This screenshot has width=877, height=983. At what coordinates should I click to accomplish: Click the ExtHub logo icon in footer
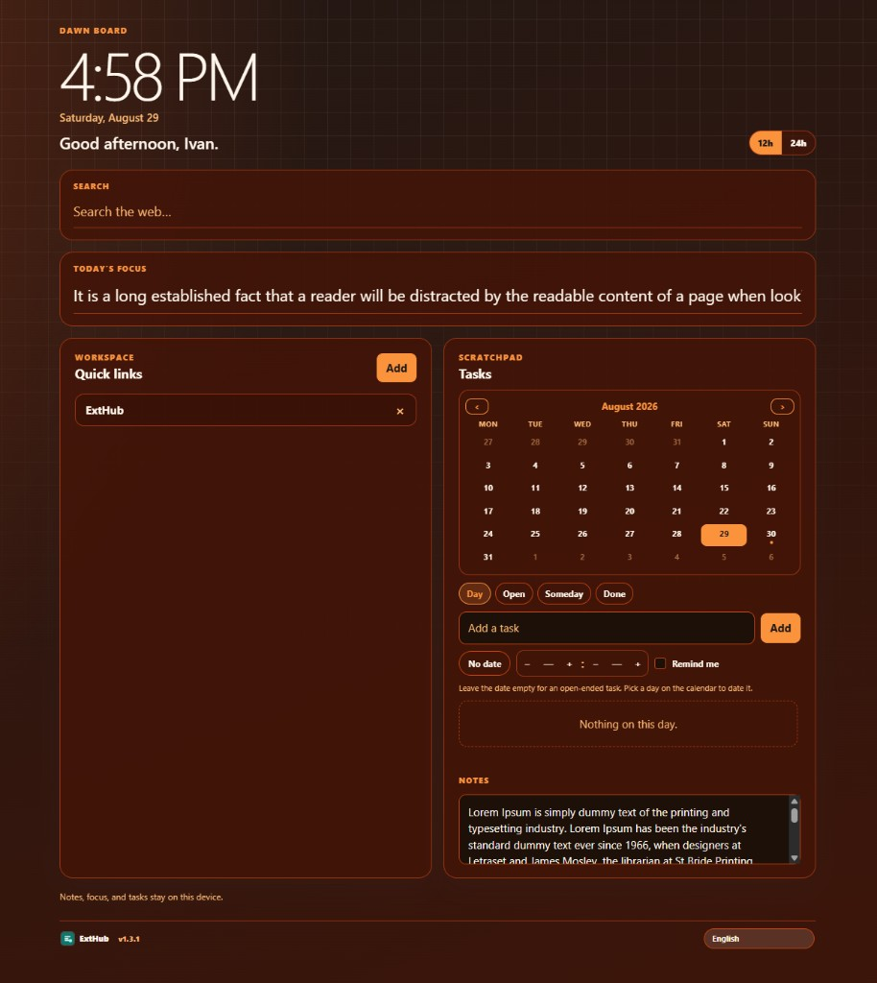pyautogui.click(x=67, y=939)
